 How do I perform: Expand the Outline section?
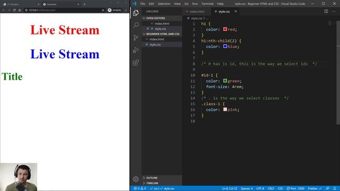coord(162,178)
